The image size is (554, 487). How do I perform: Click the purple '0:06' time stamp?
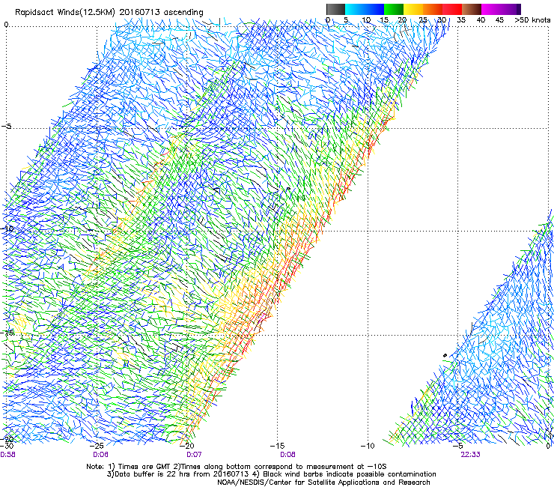point(101,455)
